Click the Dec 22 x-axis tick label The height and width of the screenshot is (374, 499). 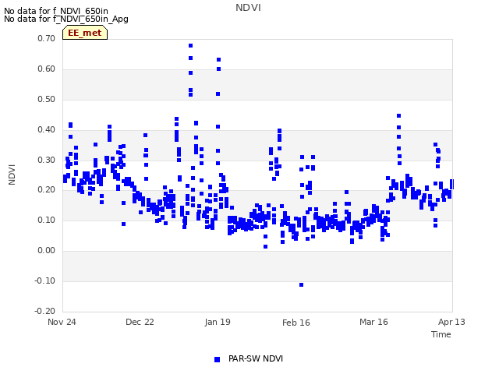140,322
